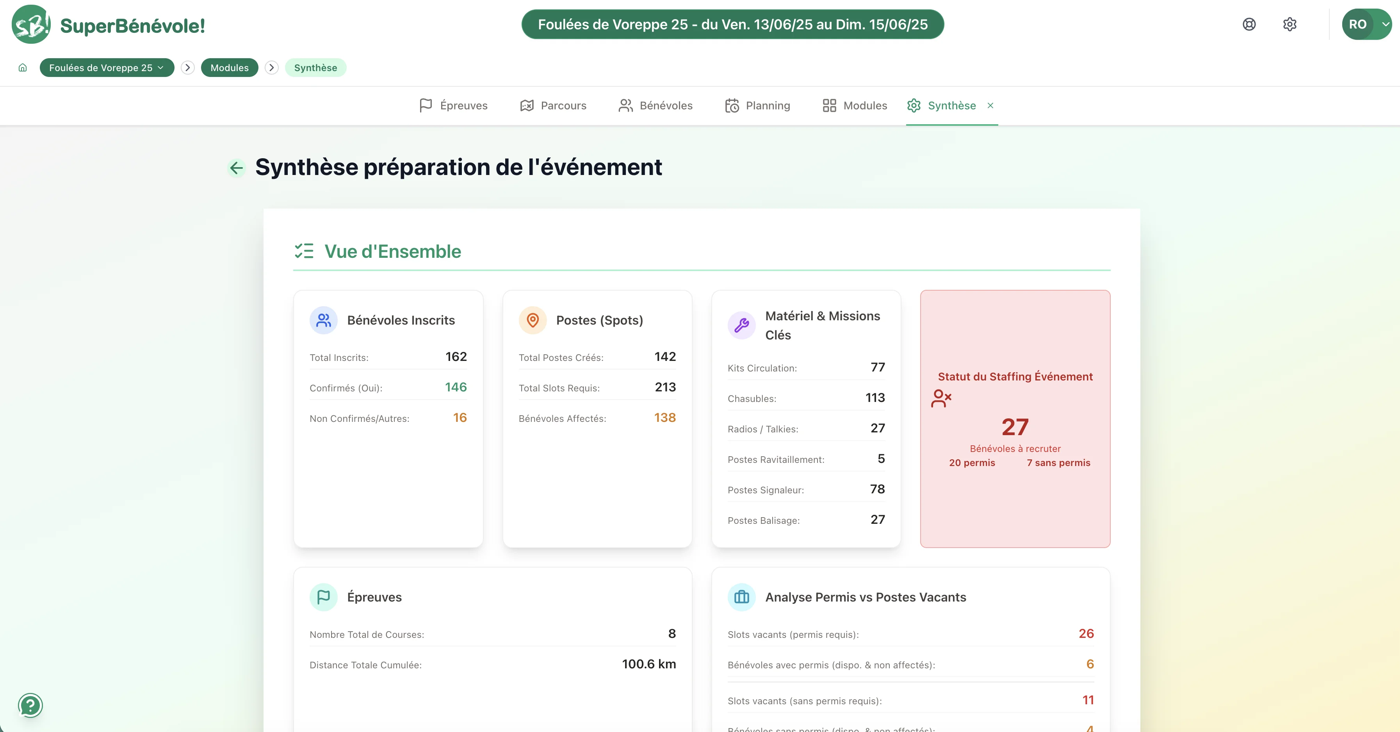Click the Total Slots Requis value 213
Screen dimensions: 1400x732
pos(665,387)
